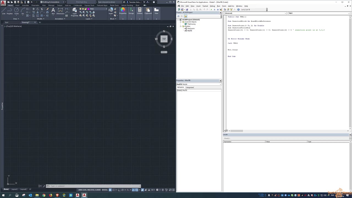352x198 pixels.
Task: Select the Line tool in AutoCAD
Action: pyautogui.click(x=4, y=11)
